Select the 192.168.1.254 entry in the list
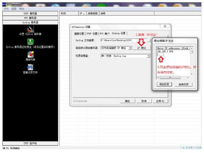The image size is (204, 153). [x=165, y=52]
